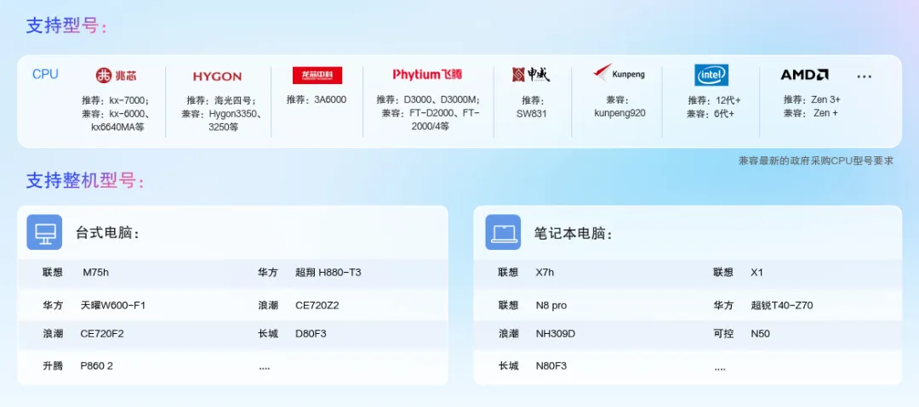Select the Loongson (龙芯中科) red logo

click(317, 76)
